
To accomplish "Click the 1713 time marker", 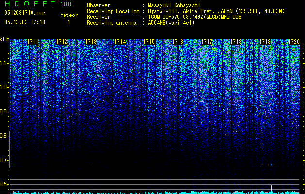I will point(91,42).
